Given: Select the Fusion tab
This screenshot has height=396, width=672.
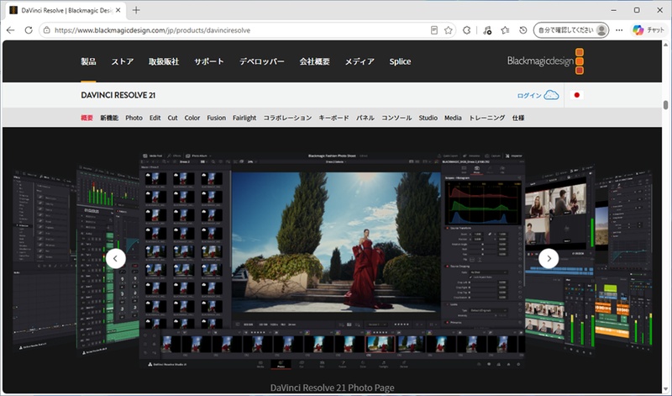Looking at the screenshot, I should coord(216,118).
